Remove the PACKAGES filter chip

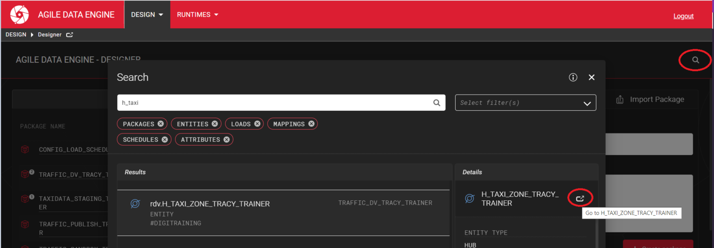160,124
